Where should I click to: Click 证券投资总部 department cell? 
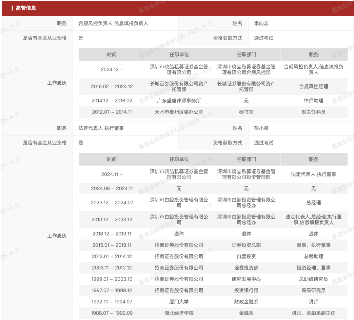[x=246, y=245]
